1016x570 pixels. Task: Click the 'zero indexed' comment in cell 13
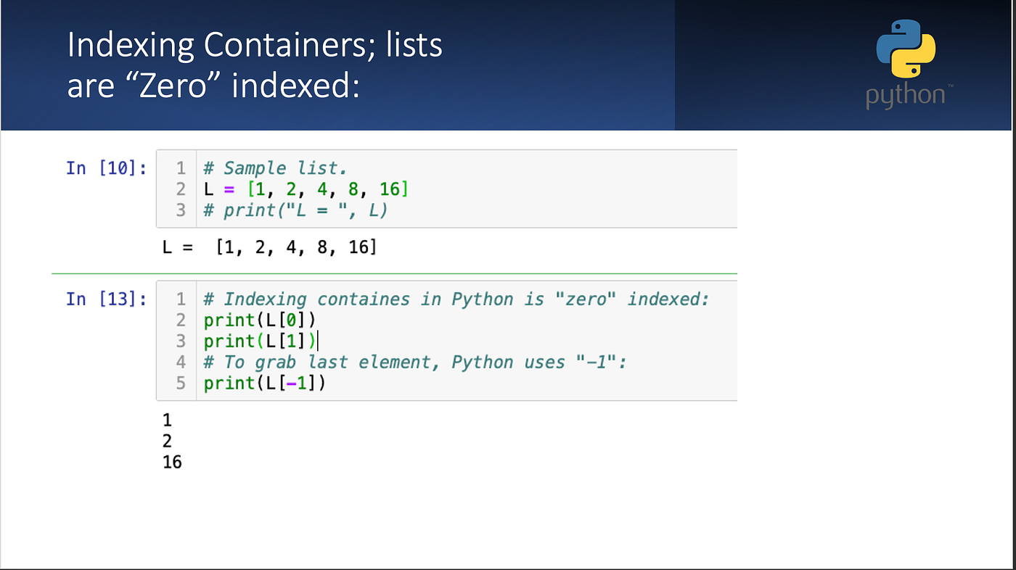tap(456, 299)
